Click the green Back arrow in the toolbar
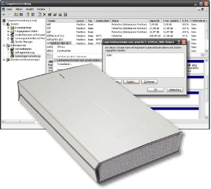This screenshot has width=211, height=189. click(x=4, y=15)
